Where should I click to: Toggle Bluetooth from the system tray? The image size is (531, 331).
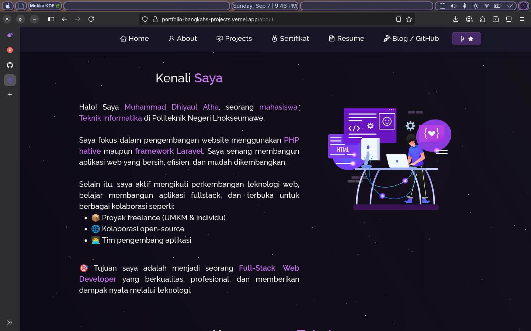(x=464, y=6)
